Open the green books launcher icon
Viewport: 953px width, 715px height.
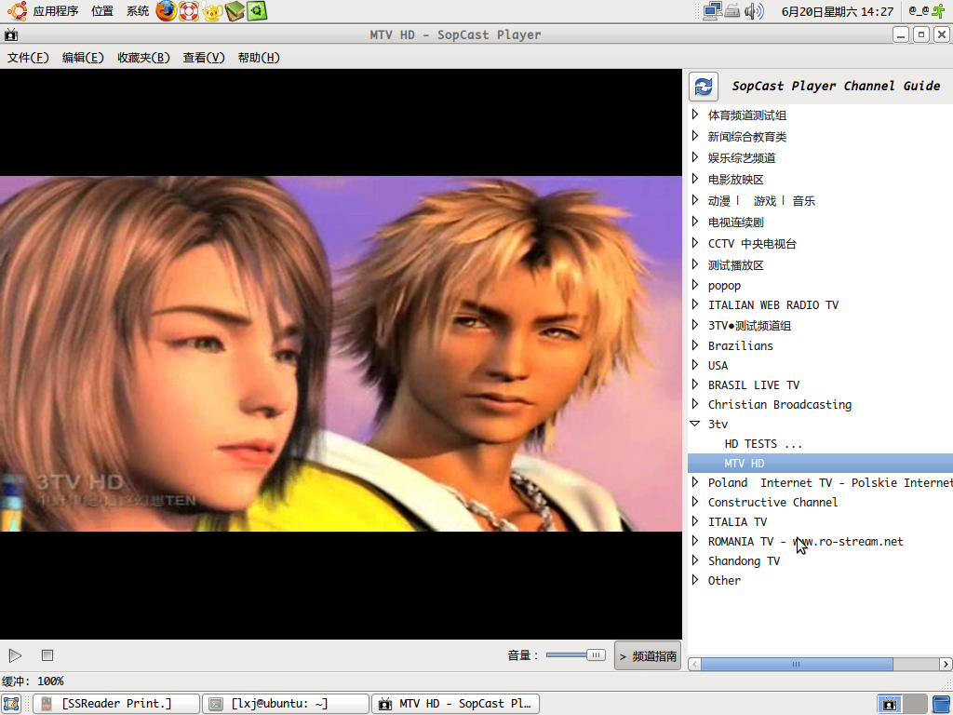[235, 11]
